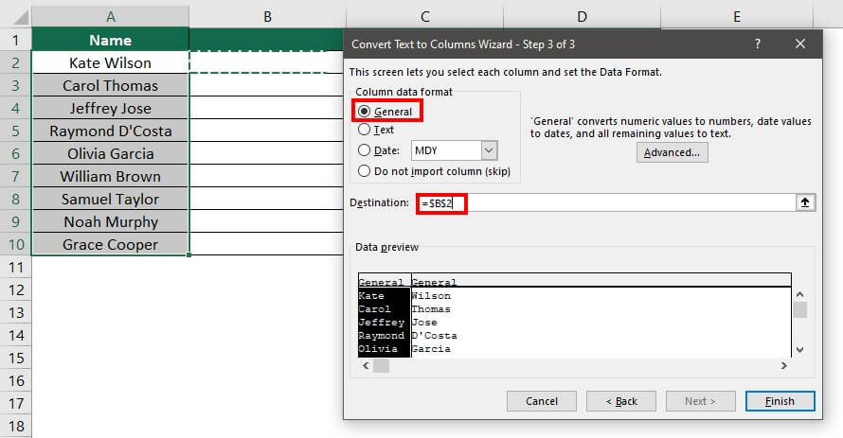This screenshot has height=438, width=843.
Task: Select column C header
Action: 424,17
